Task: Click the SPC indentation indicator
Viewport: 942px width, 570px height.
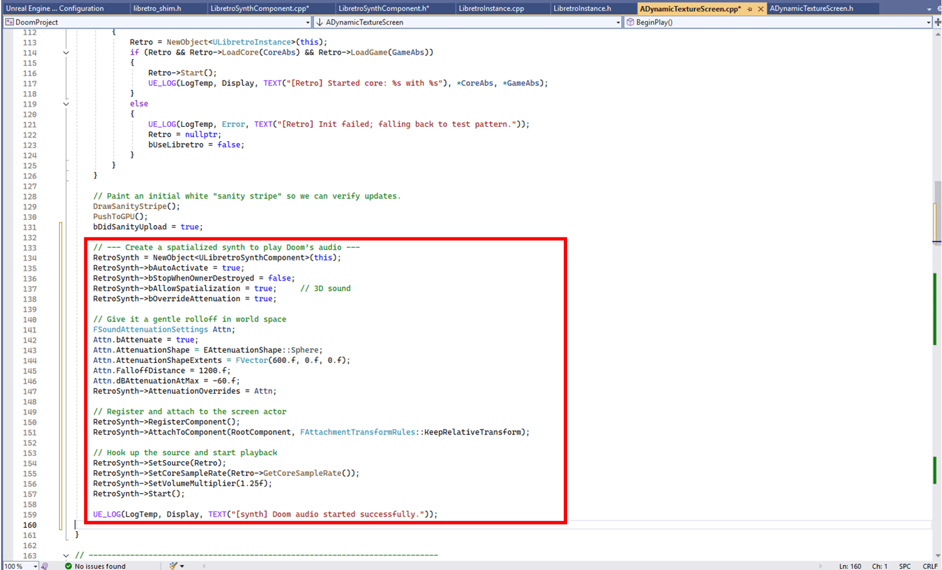Action: click(x=904, y=566)
